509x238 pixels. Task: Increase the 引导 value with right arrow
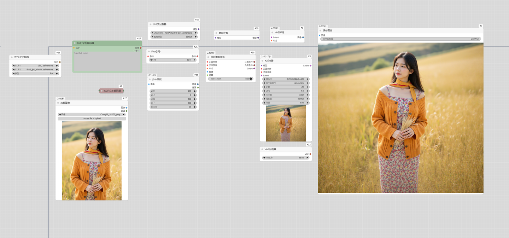click(195, 60)
